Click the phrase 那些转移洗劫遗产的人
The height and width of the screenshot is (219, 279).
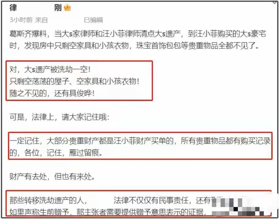[46, 200]
